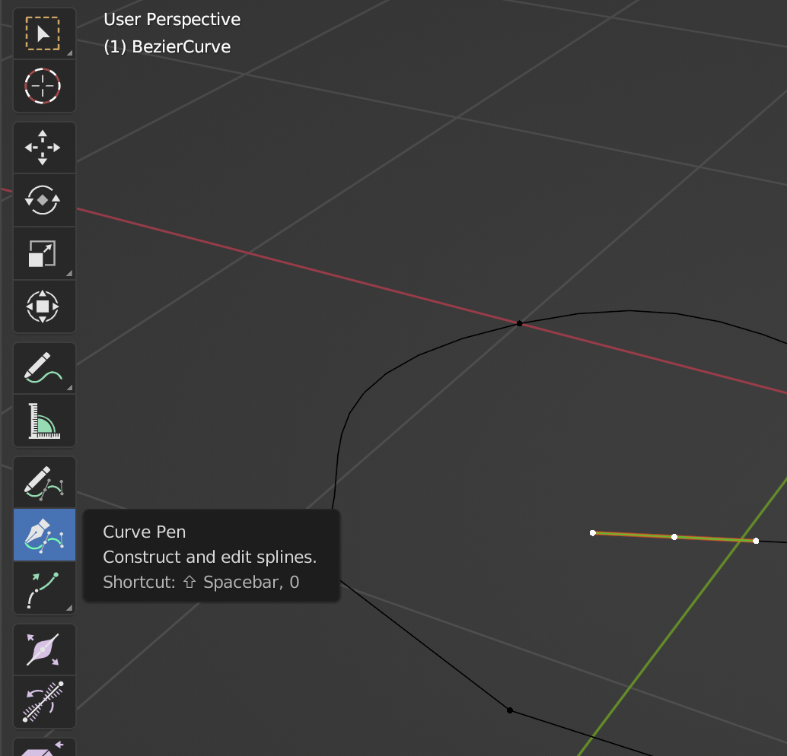The width and height of the screenshot is (787, 756).
Task: Select the Annotate pencil tool
Action: click(x=44, y=368)
